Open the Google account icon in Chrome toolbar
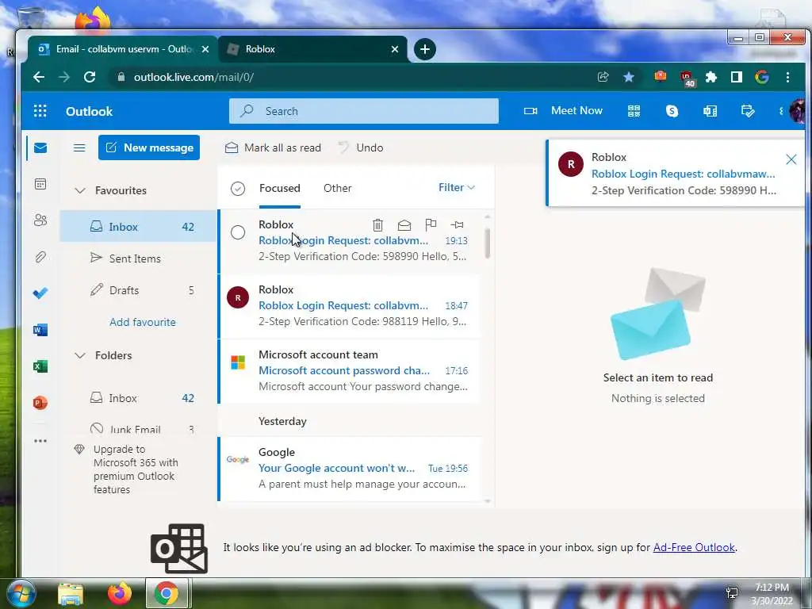 pyautogui.click(x=762, y=77)
